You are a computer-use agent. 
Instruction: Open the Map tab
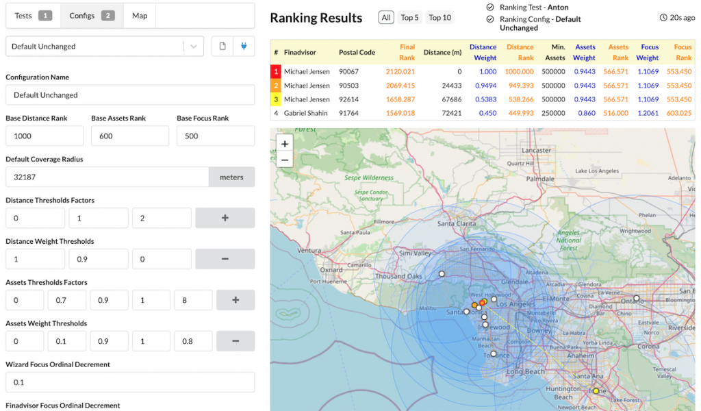coord(140,16)
